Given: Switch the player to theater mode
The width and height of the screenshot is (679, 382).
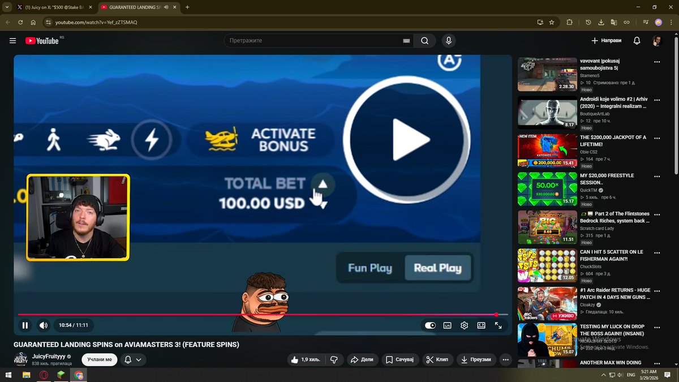Looking at the screenshot, I should pyautogui.click(x=482, y=325).
